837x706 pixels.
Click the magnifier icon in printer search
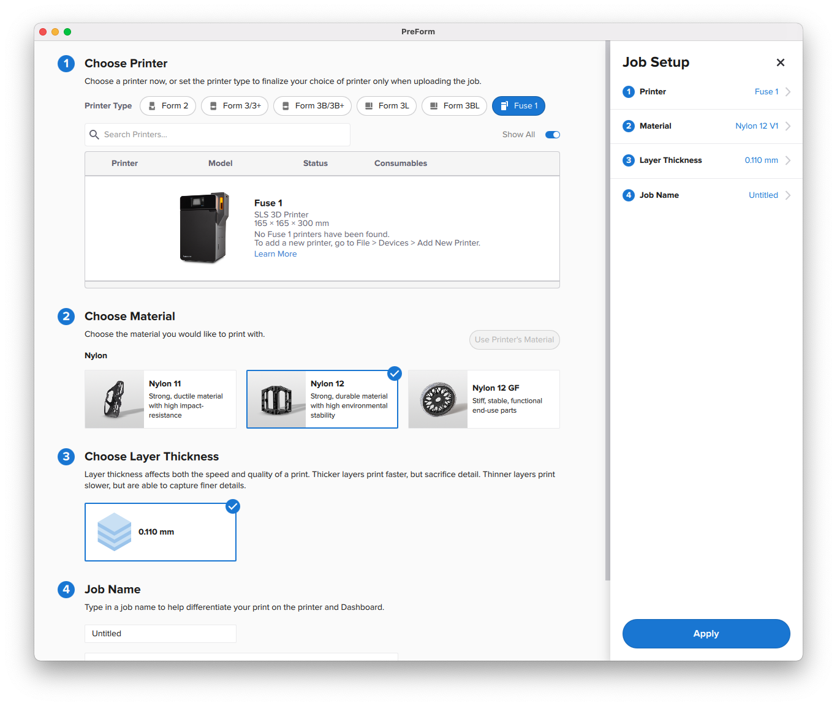tap(94, 135)
